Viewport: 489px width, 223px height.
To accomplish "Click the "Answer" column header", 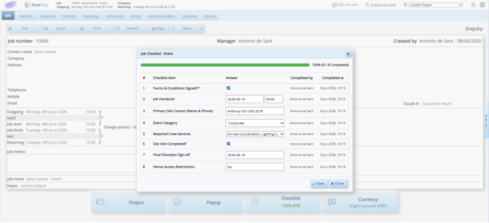I will click(232, 78).
